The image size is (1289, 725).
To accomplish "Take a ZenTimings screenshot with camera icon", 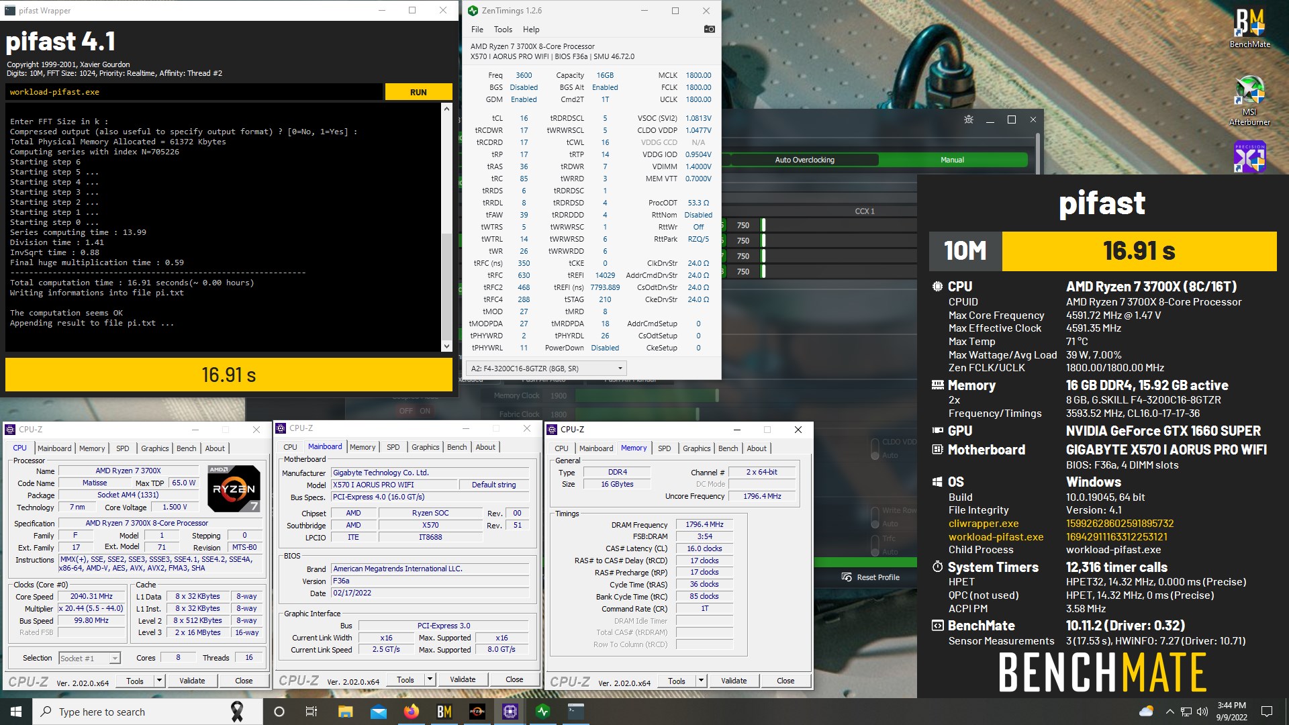I will pyautogui.click(x=709, y=29).
